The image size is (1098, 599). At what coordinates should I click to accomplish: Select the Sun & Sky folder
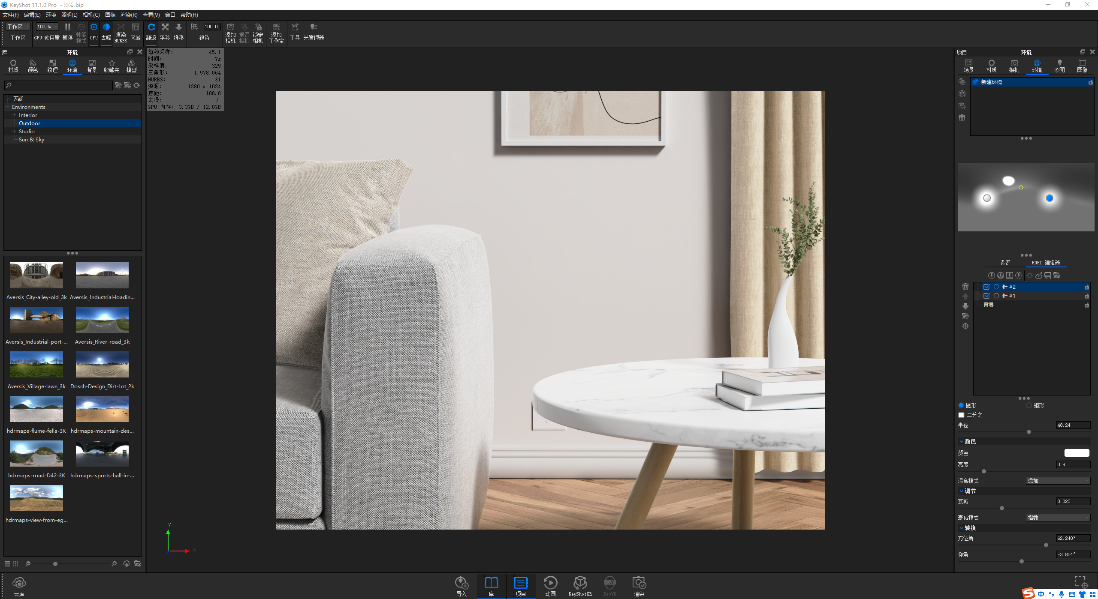[x=31, y=139]
